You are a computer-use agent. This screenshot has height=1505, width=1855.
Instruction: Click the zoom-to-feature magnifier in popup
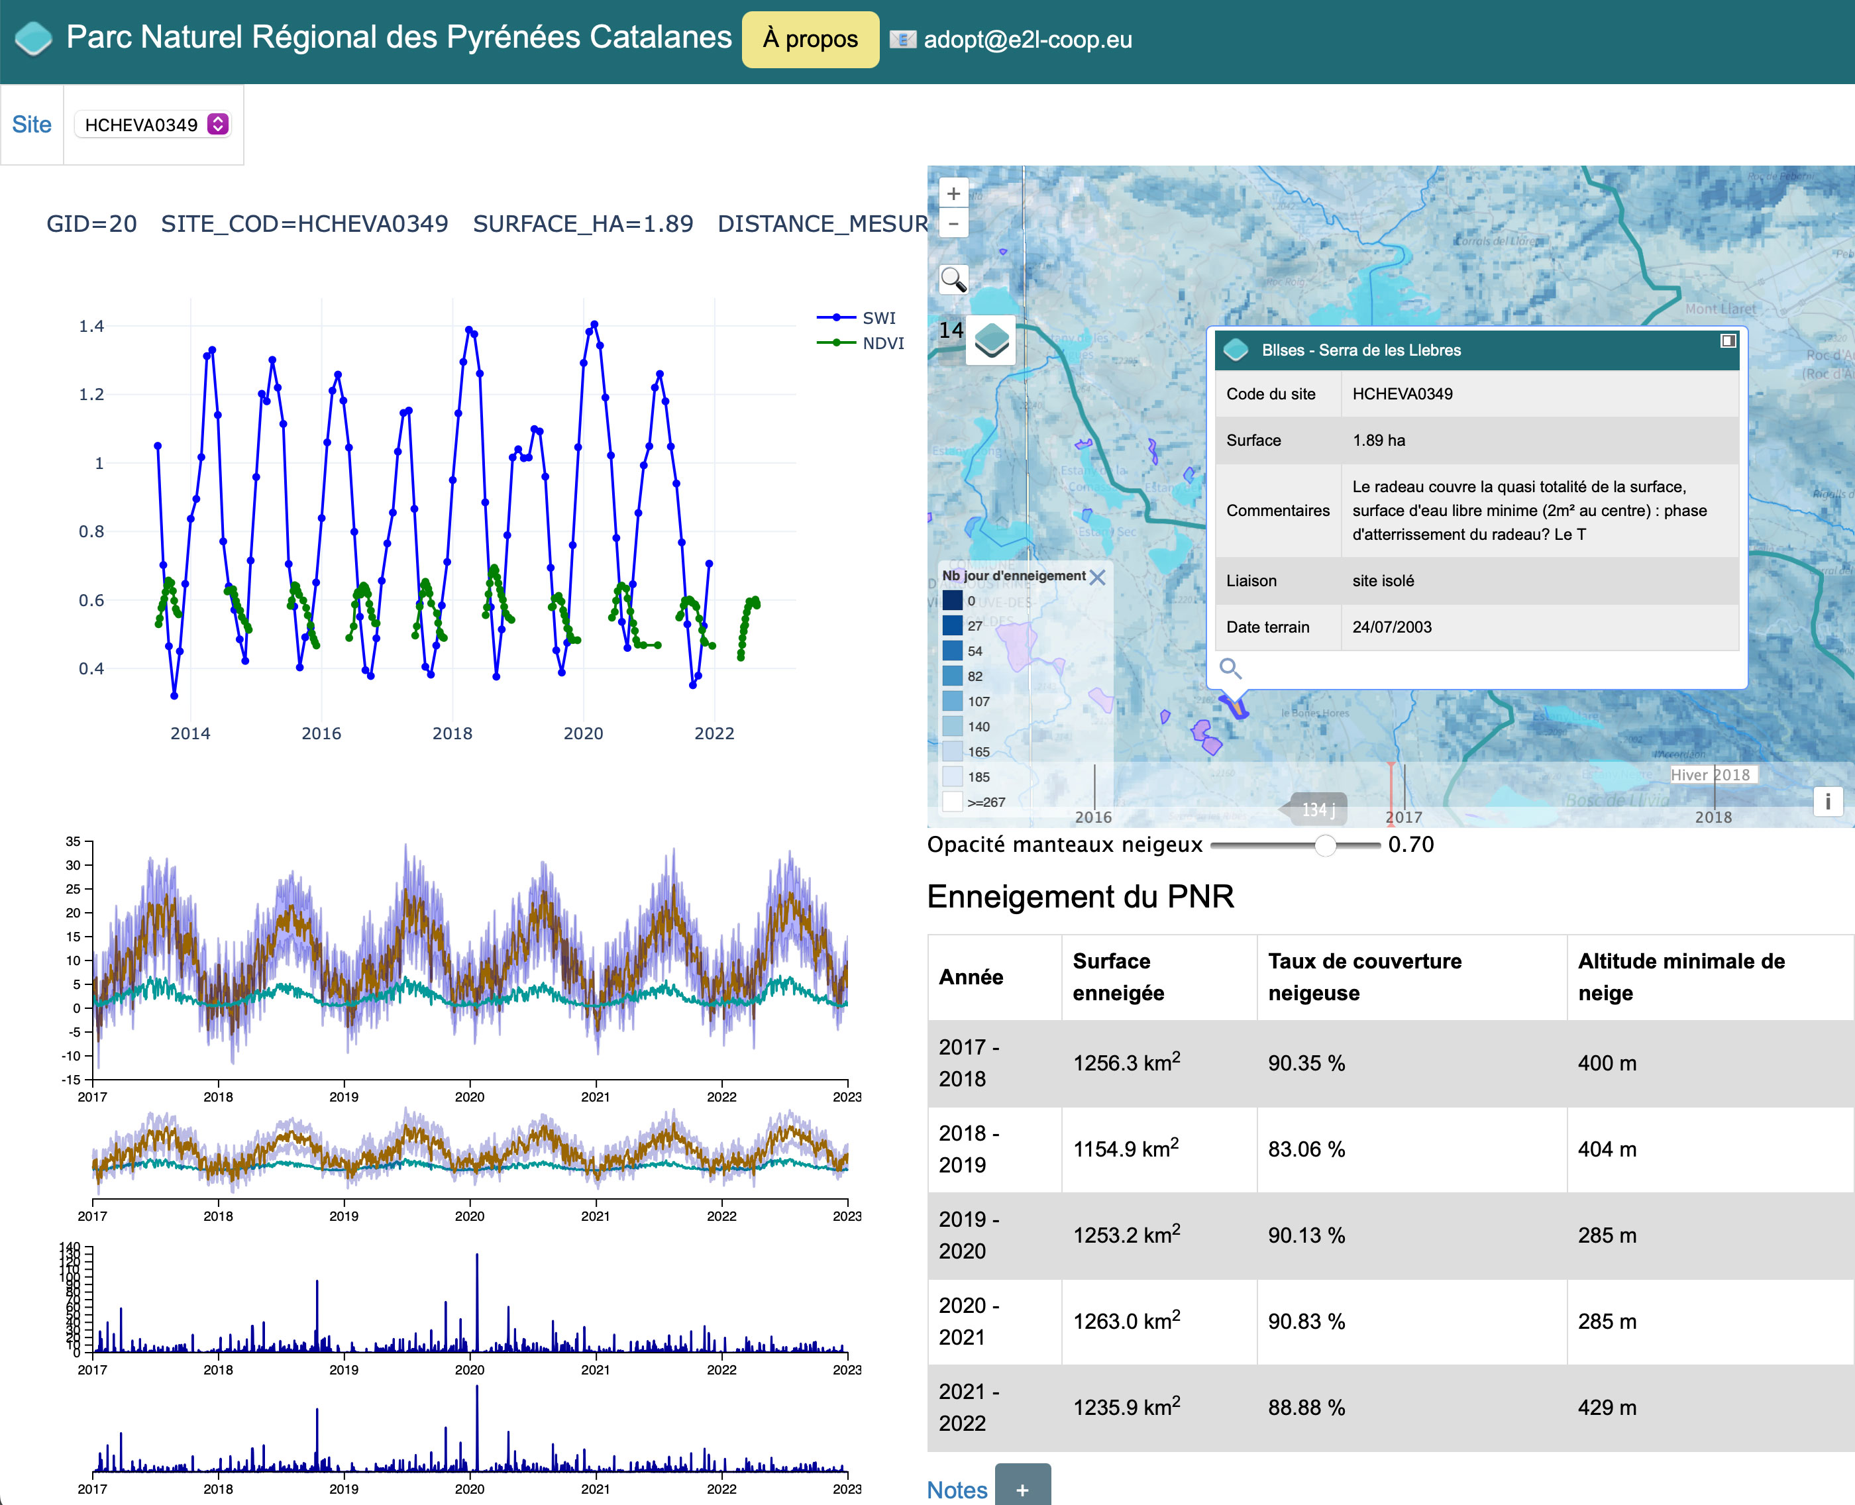point(1230,668)
